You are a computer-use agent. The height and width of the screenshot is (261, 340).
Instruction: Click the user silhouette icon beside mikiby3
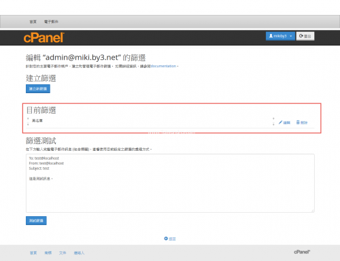pyautogui.click(x=271, y=36)
